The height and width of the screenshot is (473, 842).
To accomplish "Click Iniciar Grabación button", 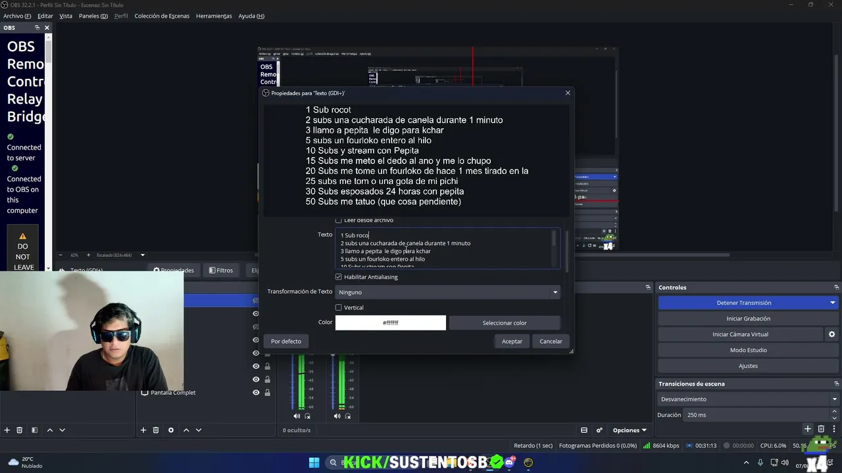I will pyautogui.click(x=748, y=319).
